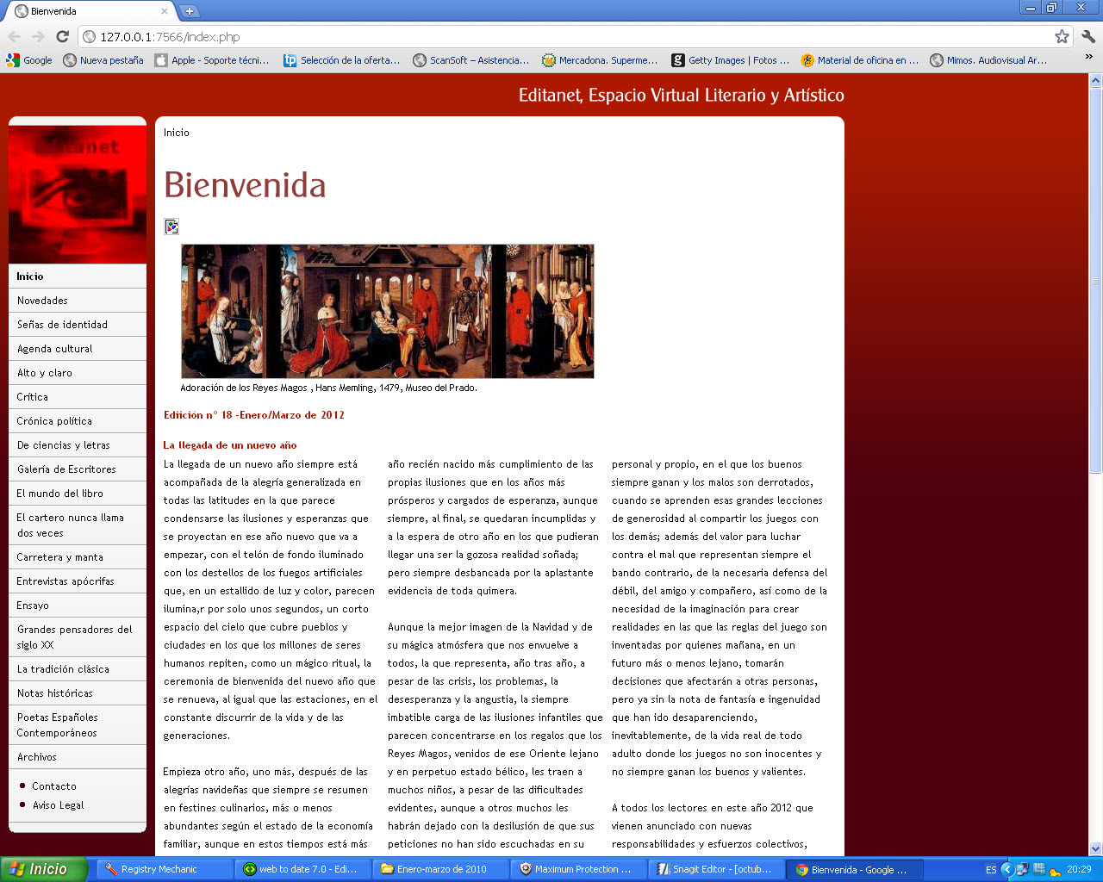This screenshot has height=882, width=1103.
Task: Show more bookmarks via the chevron
Action: [x=1089, y=58]
